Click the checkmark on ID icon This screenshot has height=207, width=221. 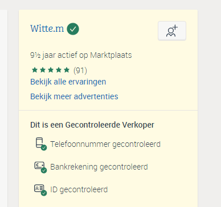(x=44, y=193)
